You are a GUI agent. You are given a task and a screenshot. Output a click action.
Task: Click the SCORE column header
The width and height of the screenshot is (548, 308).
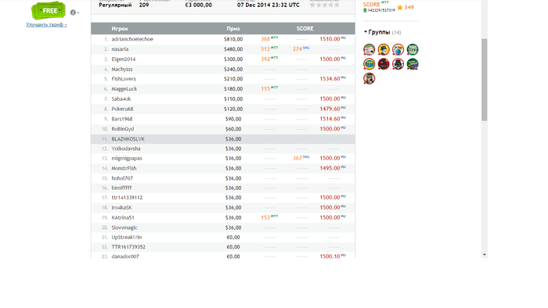pos(305,29)
